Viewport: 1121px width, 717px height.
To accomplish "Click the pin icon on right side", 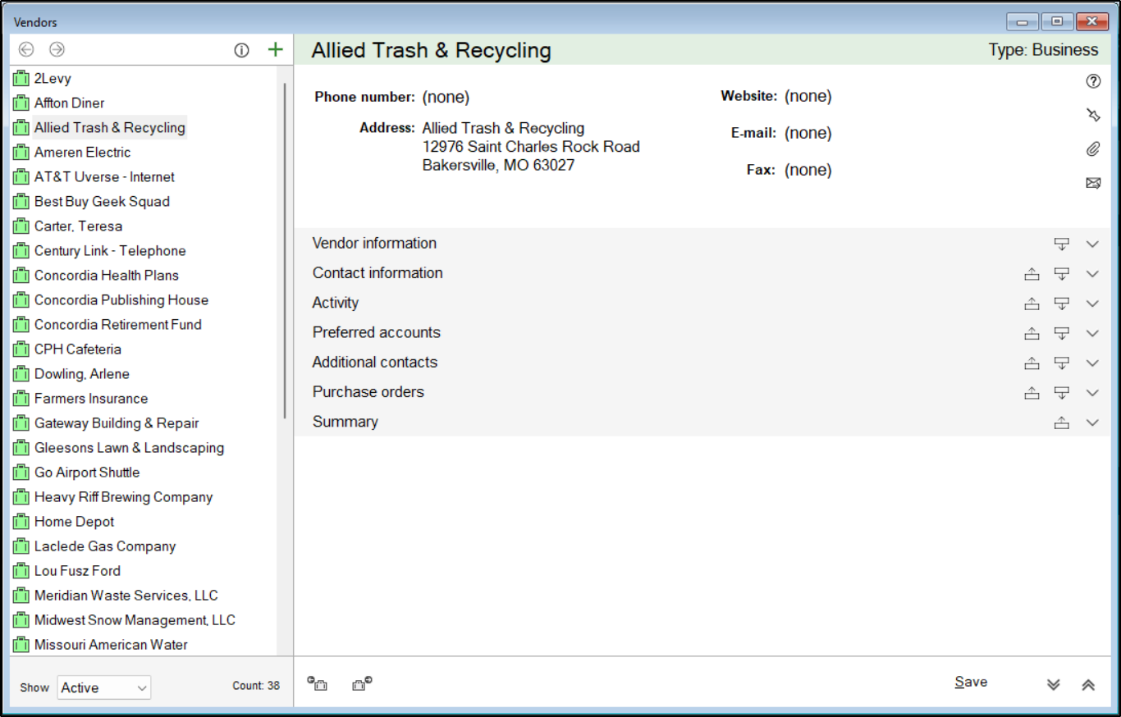I will pos(1092,115).
